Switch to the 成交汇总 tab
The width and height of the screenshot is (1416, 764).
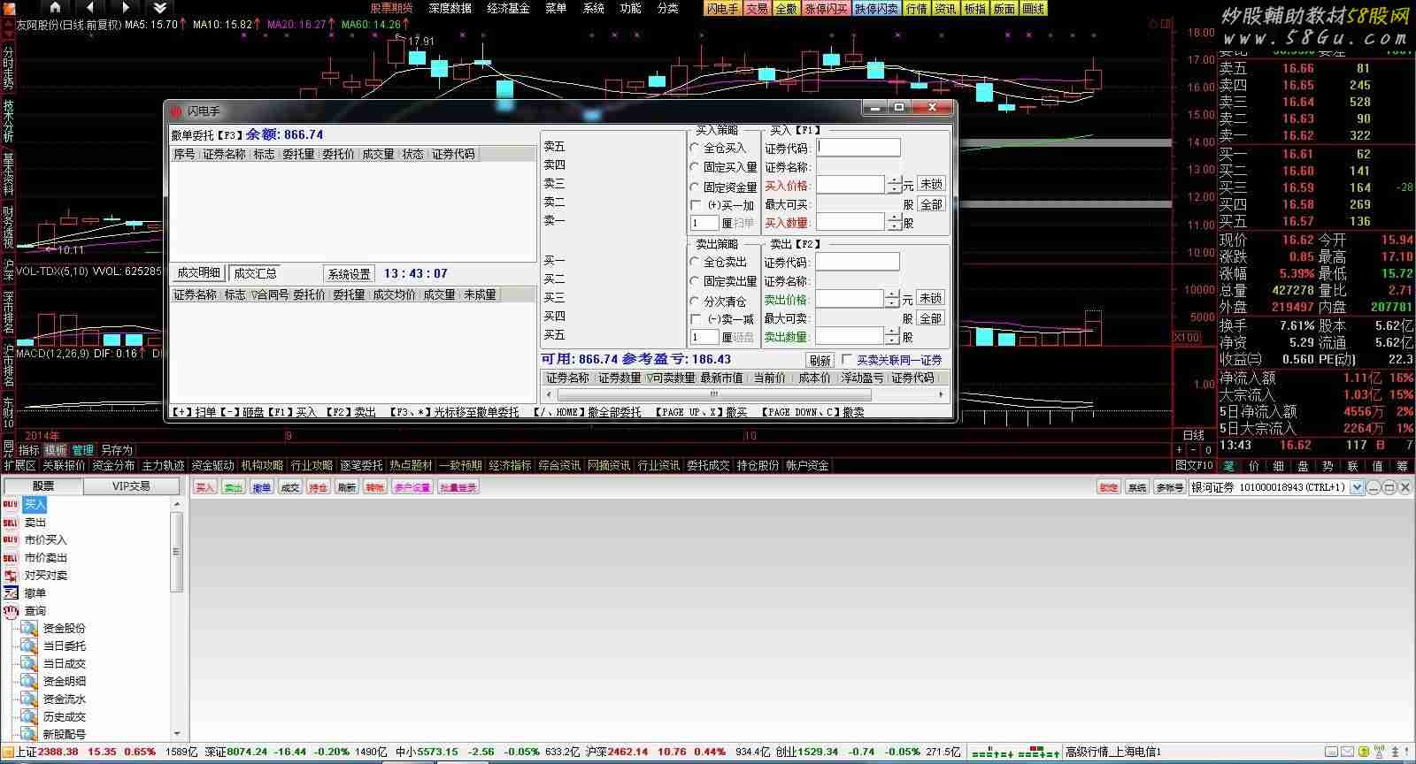pyautogui.click(x=255, y=273)
